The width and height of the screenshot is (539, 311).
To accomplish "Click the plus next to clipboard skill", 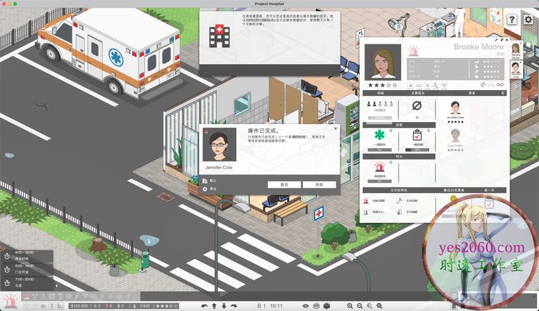I will [x=428, y=130].
